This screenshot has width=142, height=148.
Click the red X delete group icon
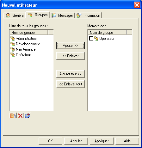pos(20,115)
